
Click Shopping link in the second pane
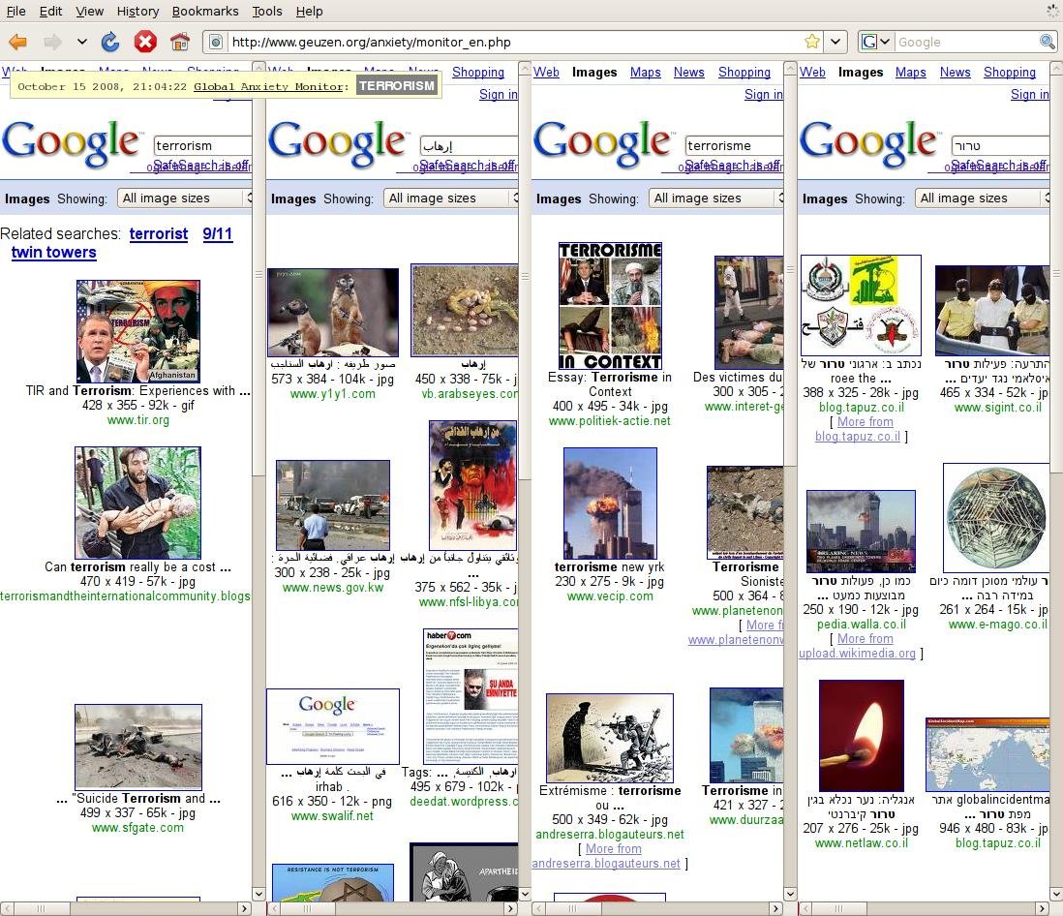[x=478, y=73]
